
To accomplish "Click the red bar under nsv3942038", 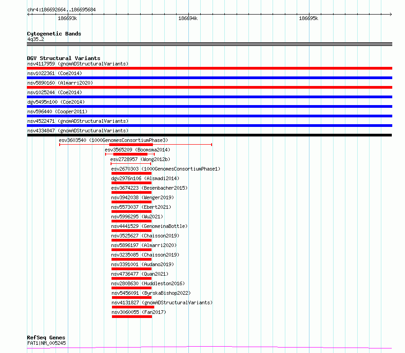I will click(132, 202).
